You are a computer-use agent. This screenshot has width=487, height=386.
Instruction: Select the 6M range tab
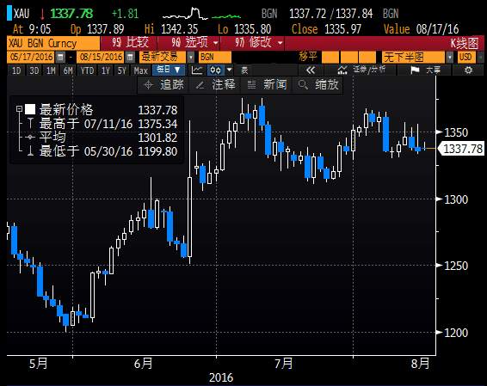pos(68,70)
